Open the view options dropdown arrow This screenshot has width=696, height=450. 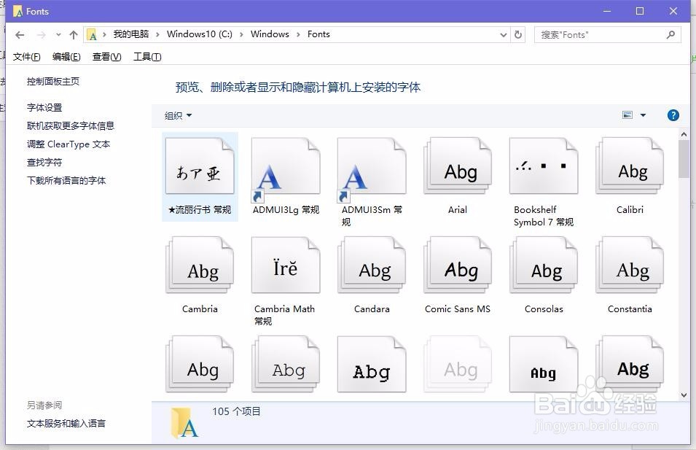(641, 115)
